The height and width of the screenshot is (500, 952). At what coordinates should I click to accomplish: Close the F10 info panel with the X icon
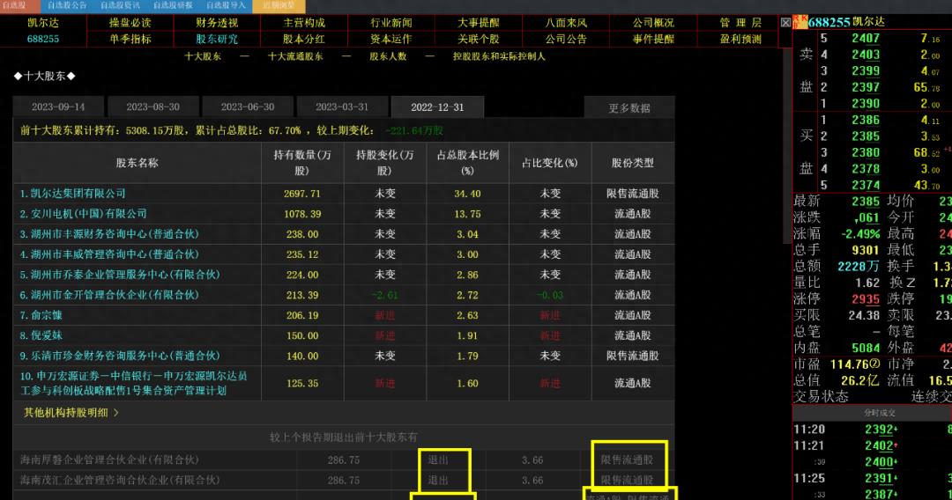[x=785, y=22]
